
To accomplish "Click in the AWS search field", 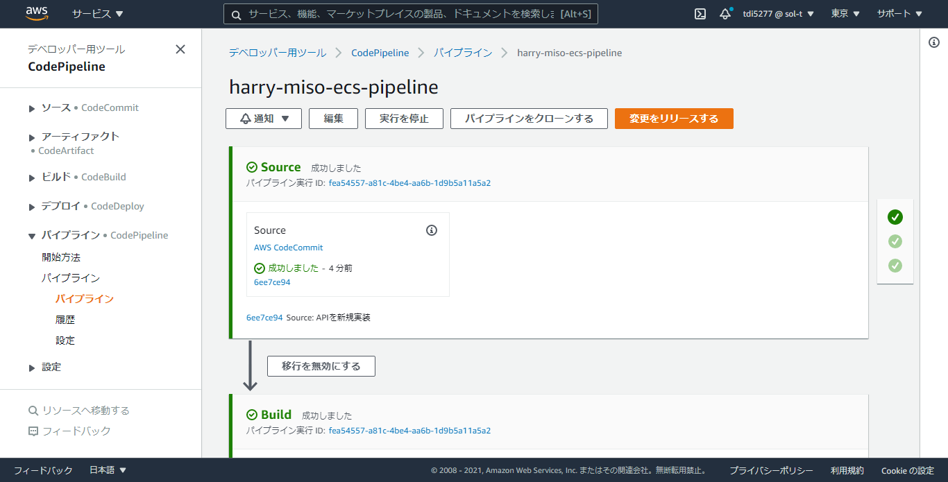I will point(401,14).
